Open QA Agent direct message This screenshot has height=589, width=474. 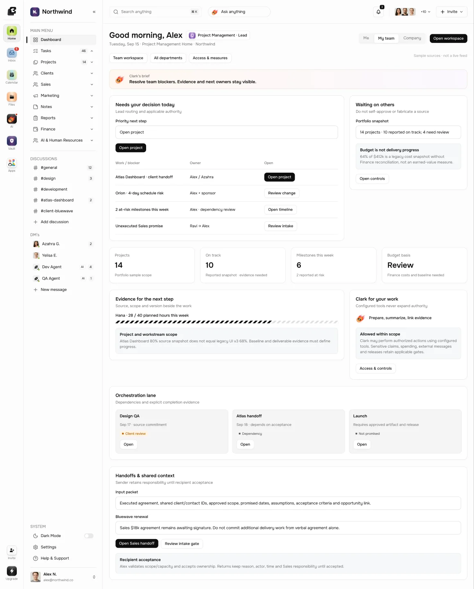coord(63,279)
